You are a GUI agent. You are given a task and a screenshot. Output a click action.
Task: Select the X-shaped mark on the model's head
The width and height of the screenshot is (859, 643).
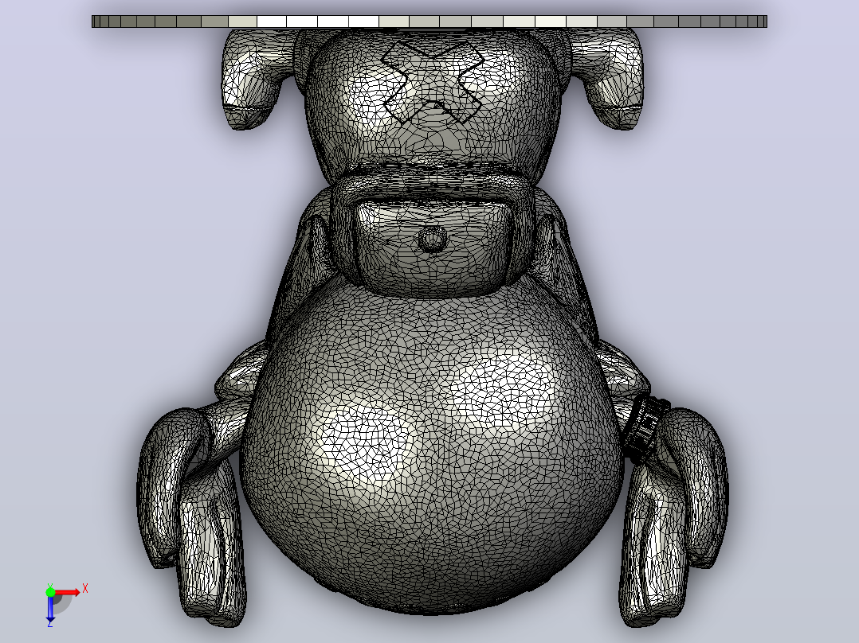(433, 81)
